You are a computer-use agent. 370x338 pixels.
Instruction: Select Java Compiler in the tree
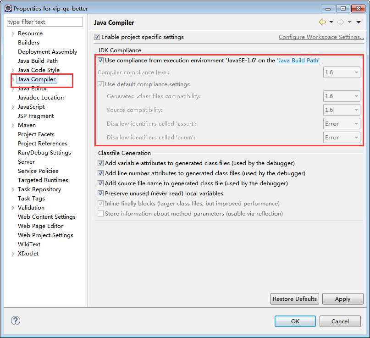(37, 79)
